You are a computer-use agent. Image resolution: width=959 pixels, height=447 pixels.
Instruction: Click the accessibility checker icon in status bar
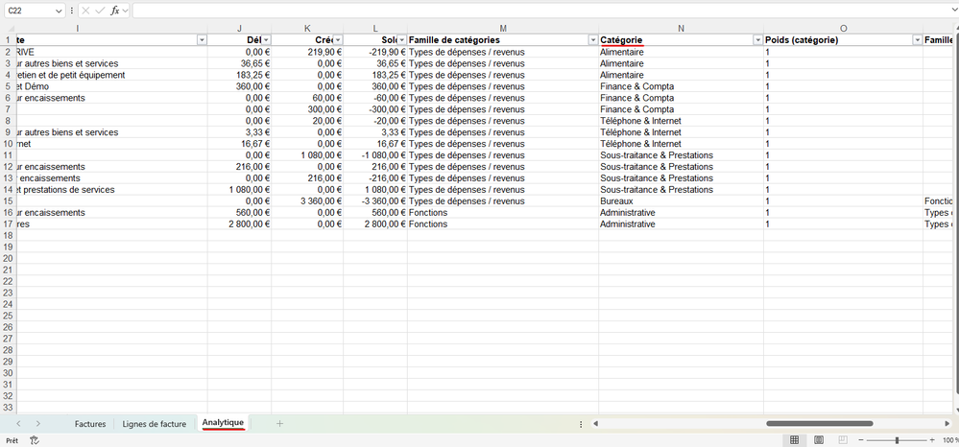click(35, 440)
